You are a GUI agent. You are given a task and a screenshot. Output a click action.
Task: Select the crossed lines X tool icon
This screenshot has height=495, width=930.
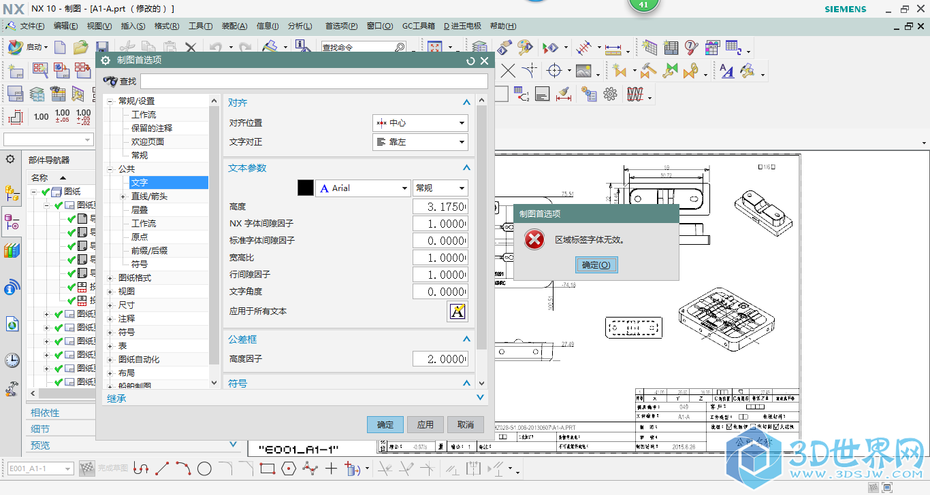click(508, 71)
